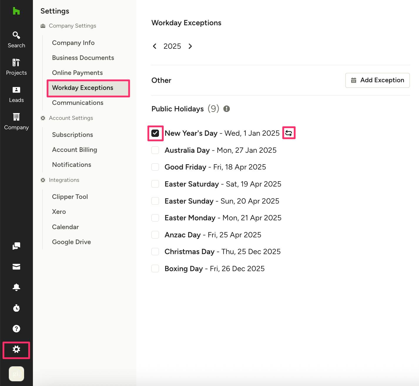Open the Account Billing settings page
This screenshot has height=386, width=419.
74,150
